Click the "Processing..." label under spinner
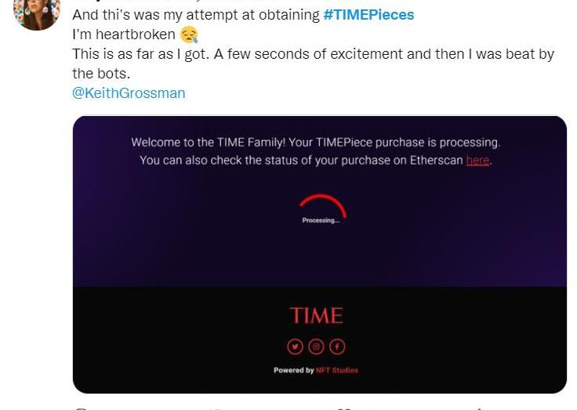The height and width of the screenshot is (410, 577). (321, 220)
